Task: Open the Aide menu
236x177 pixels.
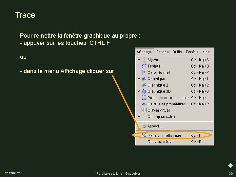Action: coord(206,52)
